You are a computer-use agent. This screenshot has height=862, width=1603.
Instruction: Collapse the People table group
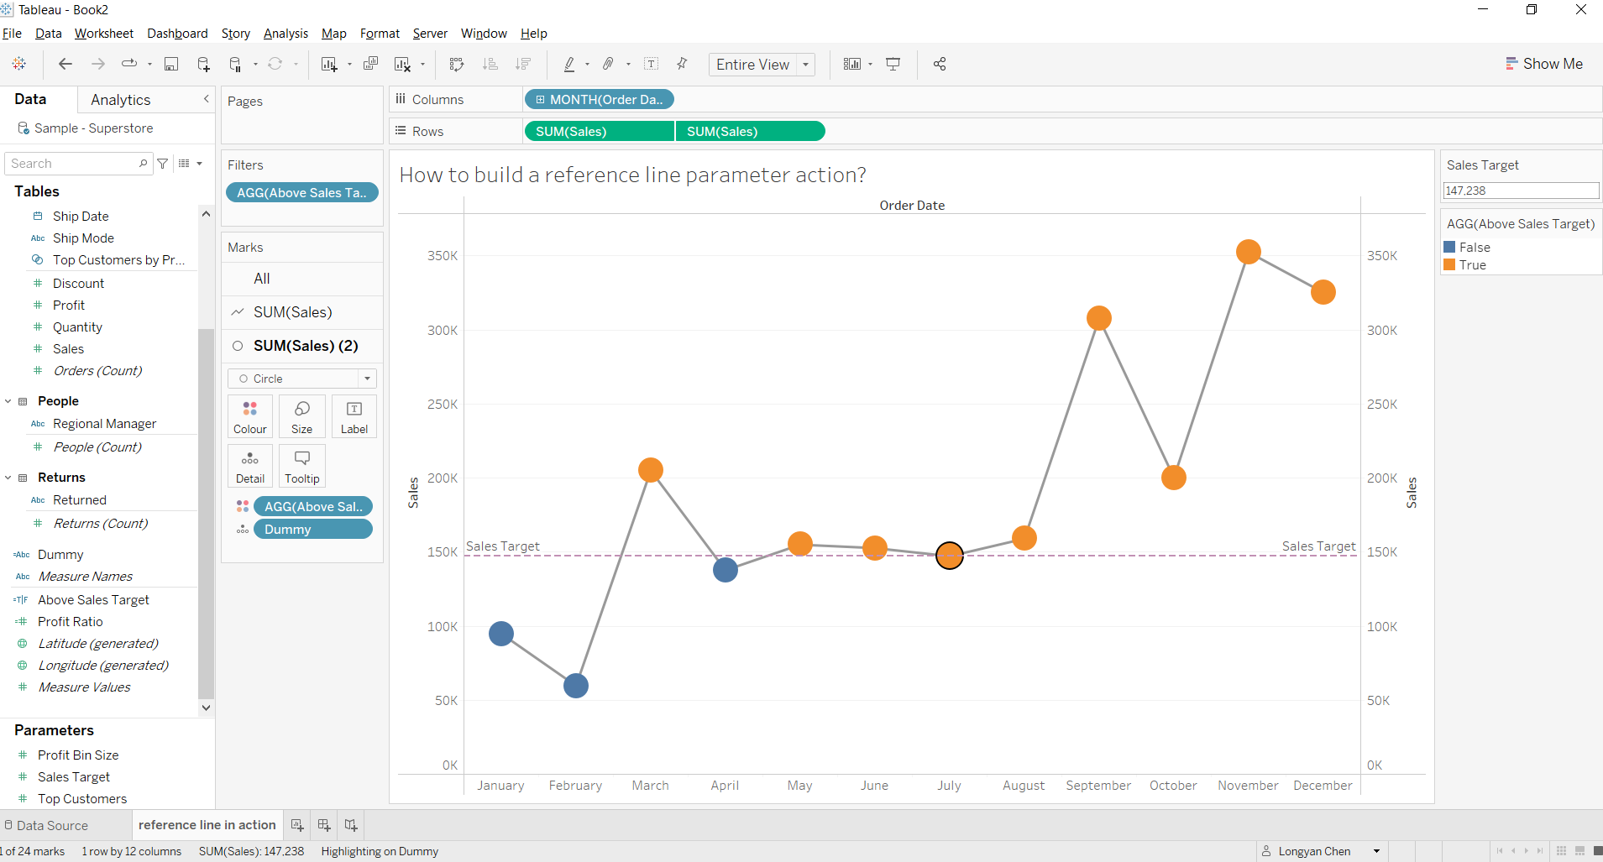click(x=8, y=400)
